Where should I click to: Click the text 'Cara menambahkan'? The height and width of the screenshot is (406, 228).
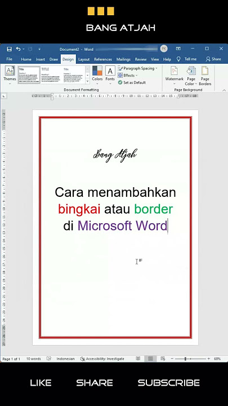tap(115, 192)
